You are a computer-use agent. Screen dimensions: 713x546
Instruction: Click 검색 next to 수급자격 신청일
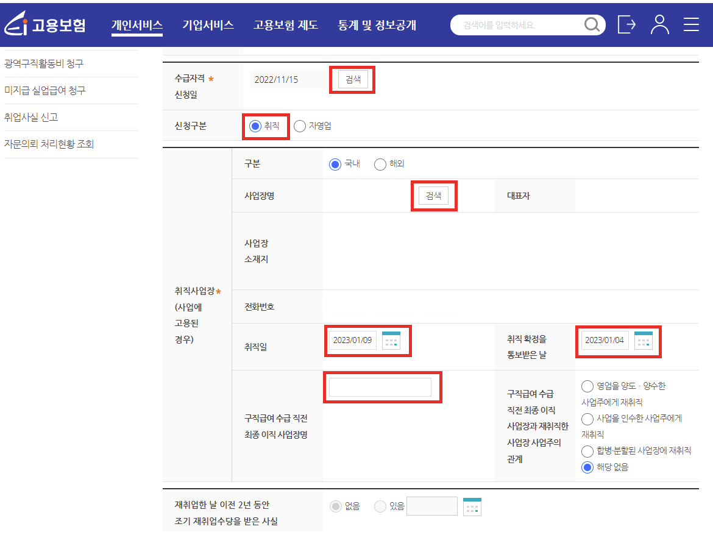click(352, 79)
